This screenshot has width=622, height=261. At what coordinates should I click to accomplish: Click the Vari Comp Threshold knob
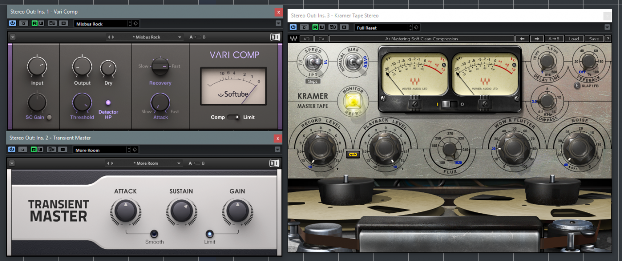point(82,104)
